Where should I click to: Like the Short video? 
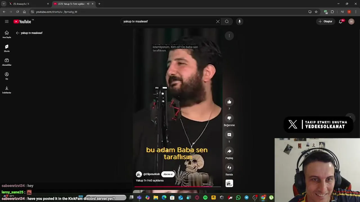[229, 102]
